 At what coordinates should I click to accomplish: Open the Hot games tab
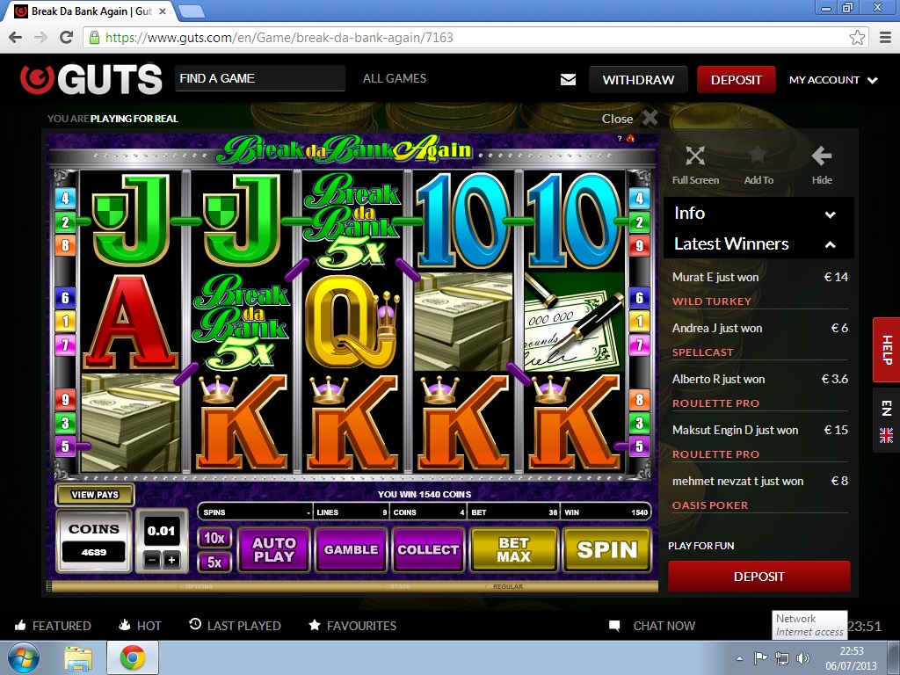(x=140, y=626)
